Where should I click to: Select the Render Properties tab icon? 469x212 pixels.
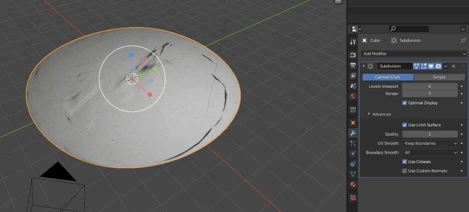tap(353, 54)
